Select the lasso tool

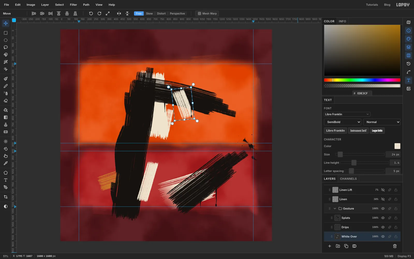[x=6, y=47]
